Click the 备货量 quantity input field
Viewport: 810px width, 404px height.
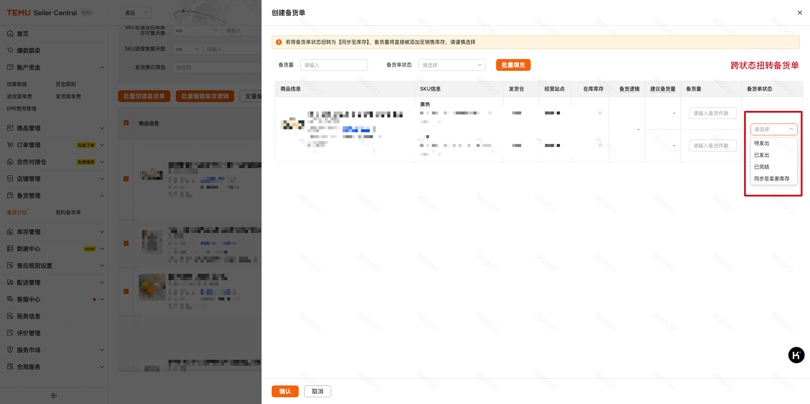[334, 65]
